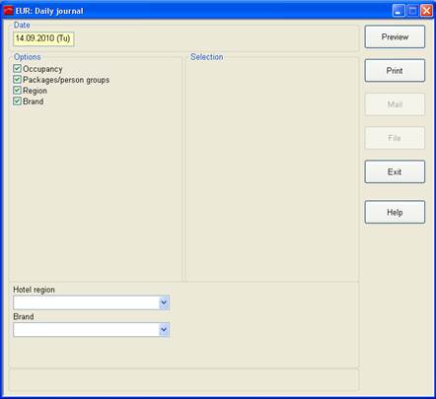
Task: Toggle the Packages/person groups checkbox
Action: pos(17,80)
